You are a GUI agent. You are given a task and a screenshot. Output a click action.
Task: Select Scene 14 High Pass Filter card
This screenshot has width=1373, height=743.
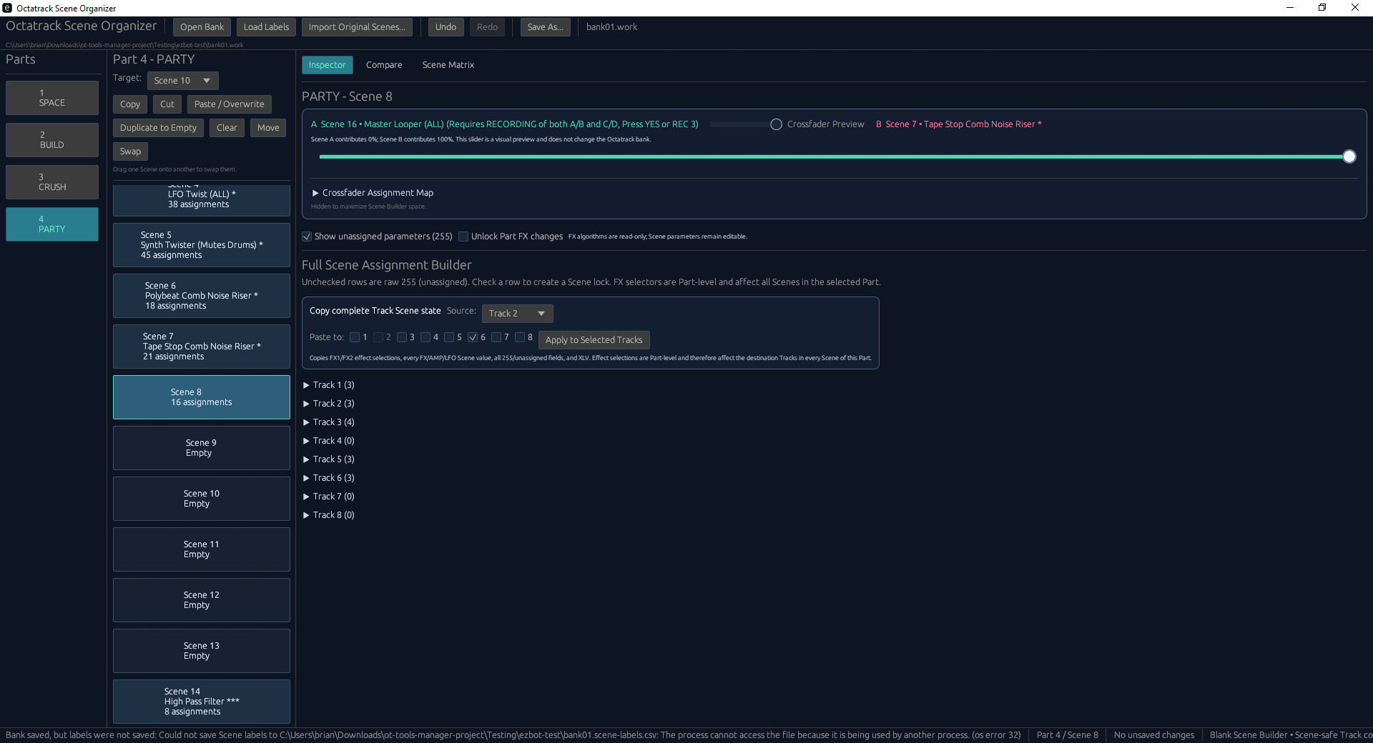(202, 702)
